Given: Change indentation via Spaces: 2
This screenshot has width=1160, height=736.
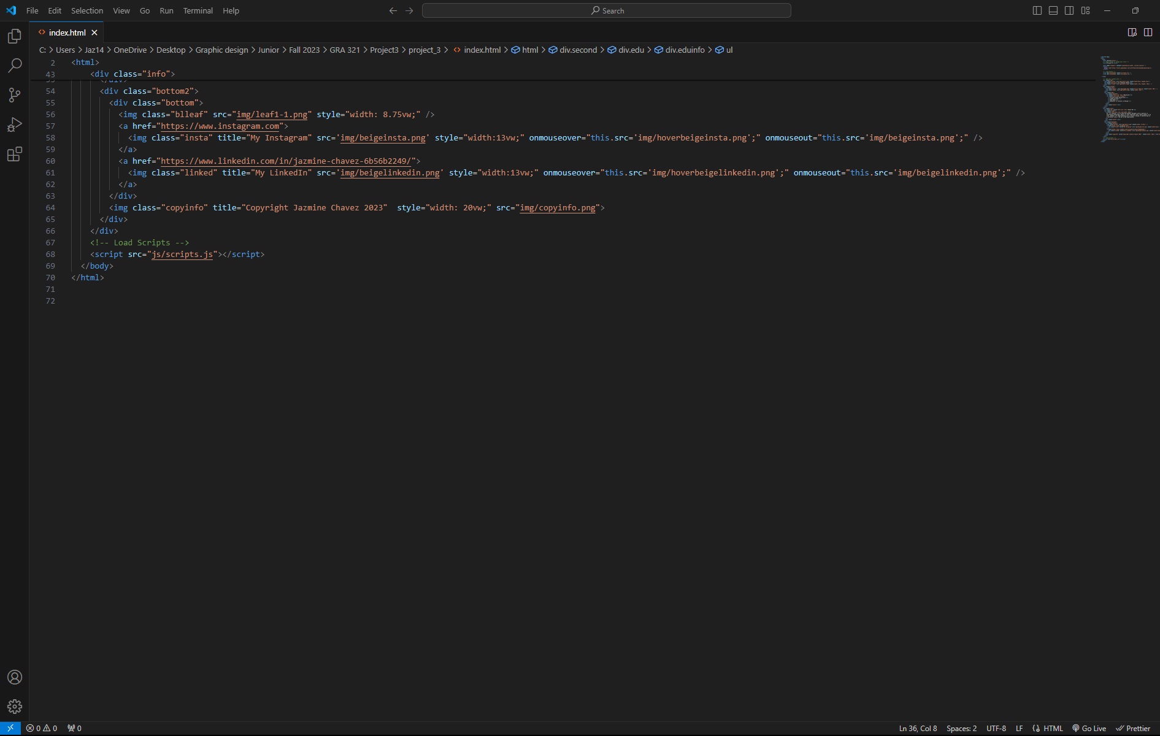Looking at the screenshot, I should (961, 729).
